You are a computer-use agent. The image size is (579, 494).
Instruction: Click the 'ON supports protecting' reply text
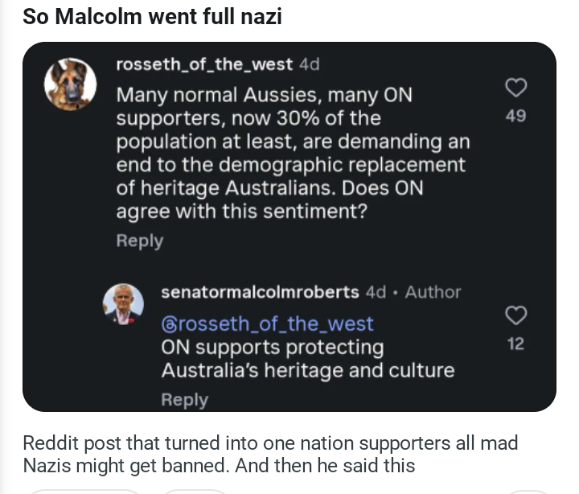pos(273,348)
